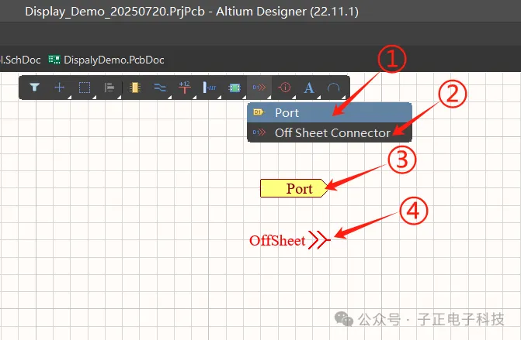
Task: Choose Off Sheet Connector menu entry
Action: [329, 132]
